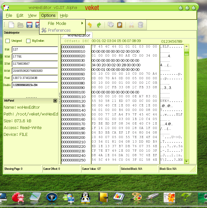The width and height of the screenshot is (207, 208).
Task: Click the hex view scrollbar up arrow
Action: tap(186, 47)
